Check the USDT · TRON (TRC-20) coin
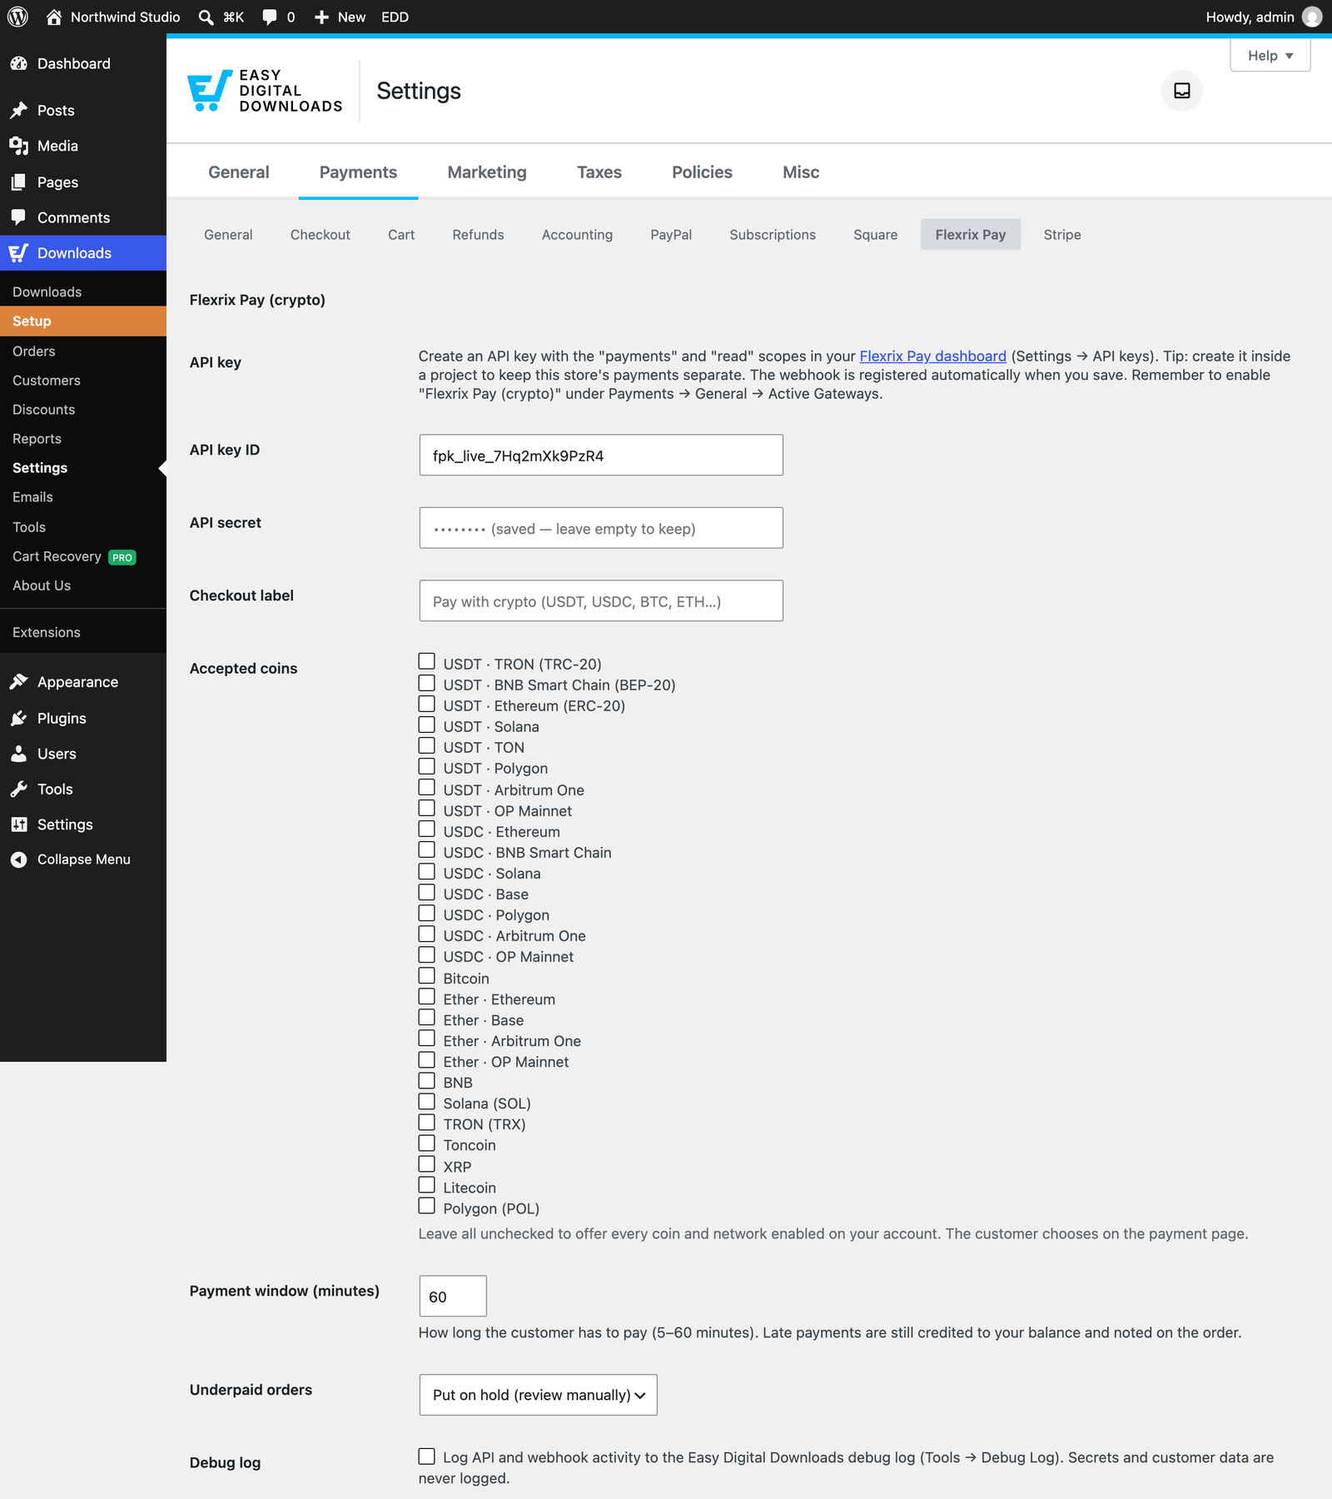 pyautogui.click(x=427, y=662)
